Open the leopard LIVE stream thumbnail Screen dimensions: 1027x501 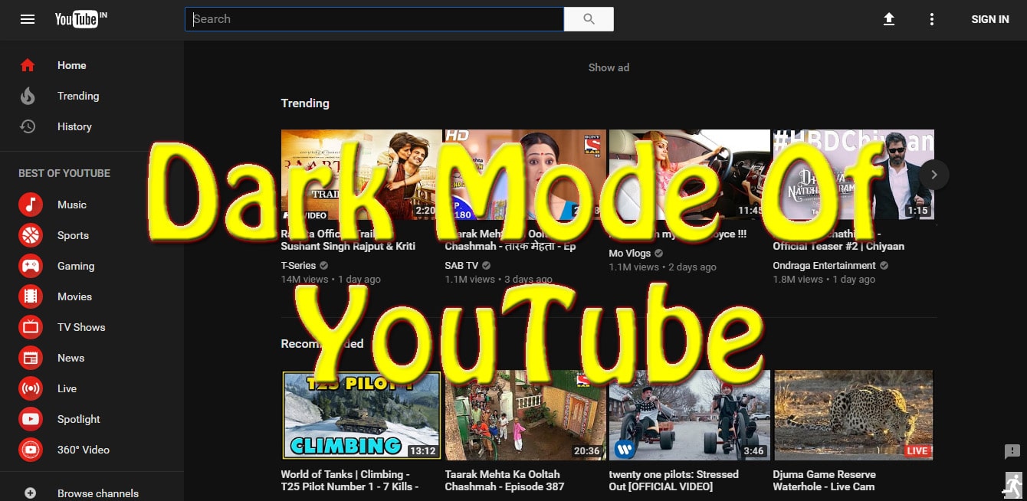854,415
